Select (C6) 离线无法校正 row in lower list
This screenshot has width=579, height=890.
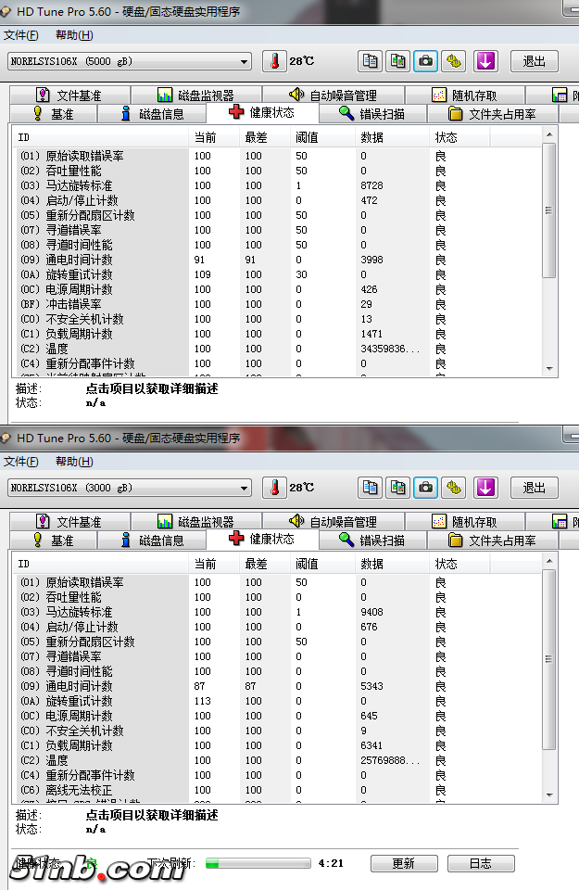[x=279, y=790]
